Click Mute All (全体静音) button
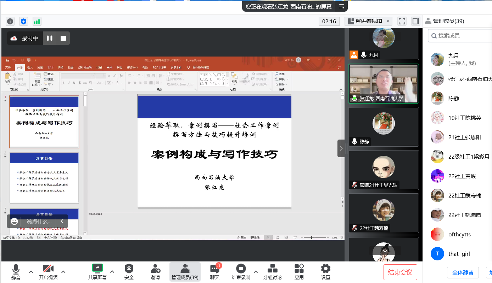Image resolution: width=492 pixels, height=283 pixels. point(463,272)
